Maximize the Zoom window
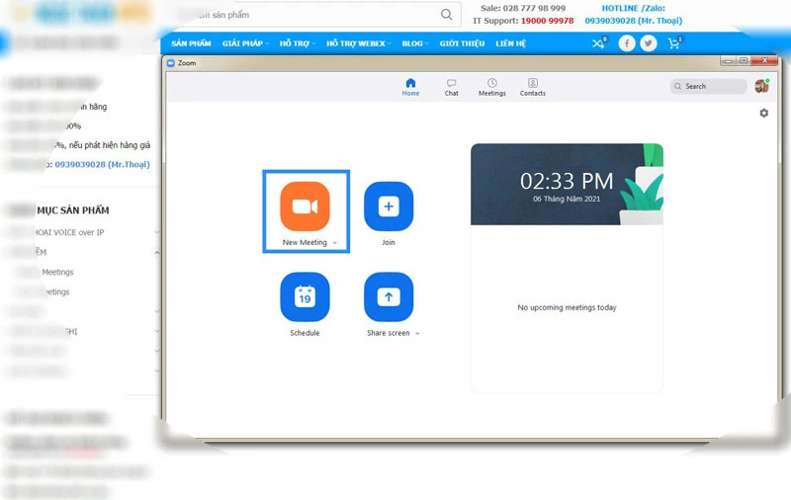The width and height of the screenshot is (791, 500). click(744, 60)
